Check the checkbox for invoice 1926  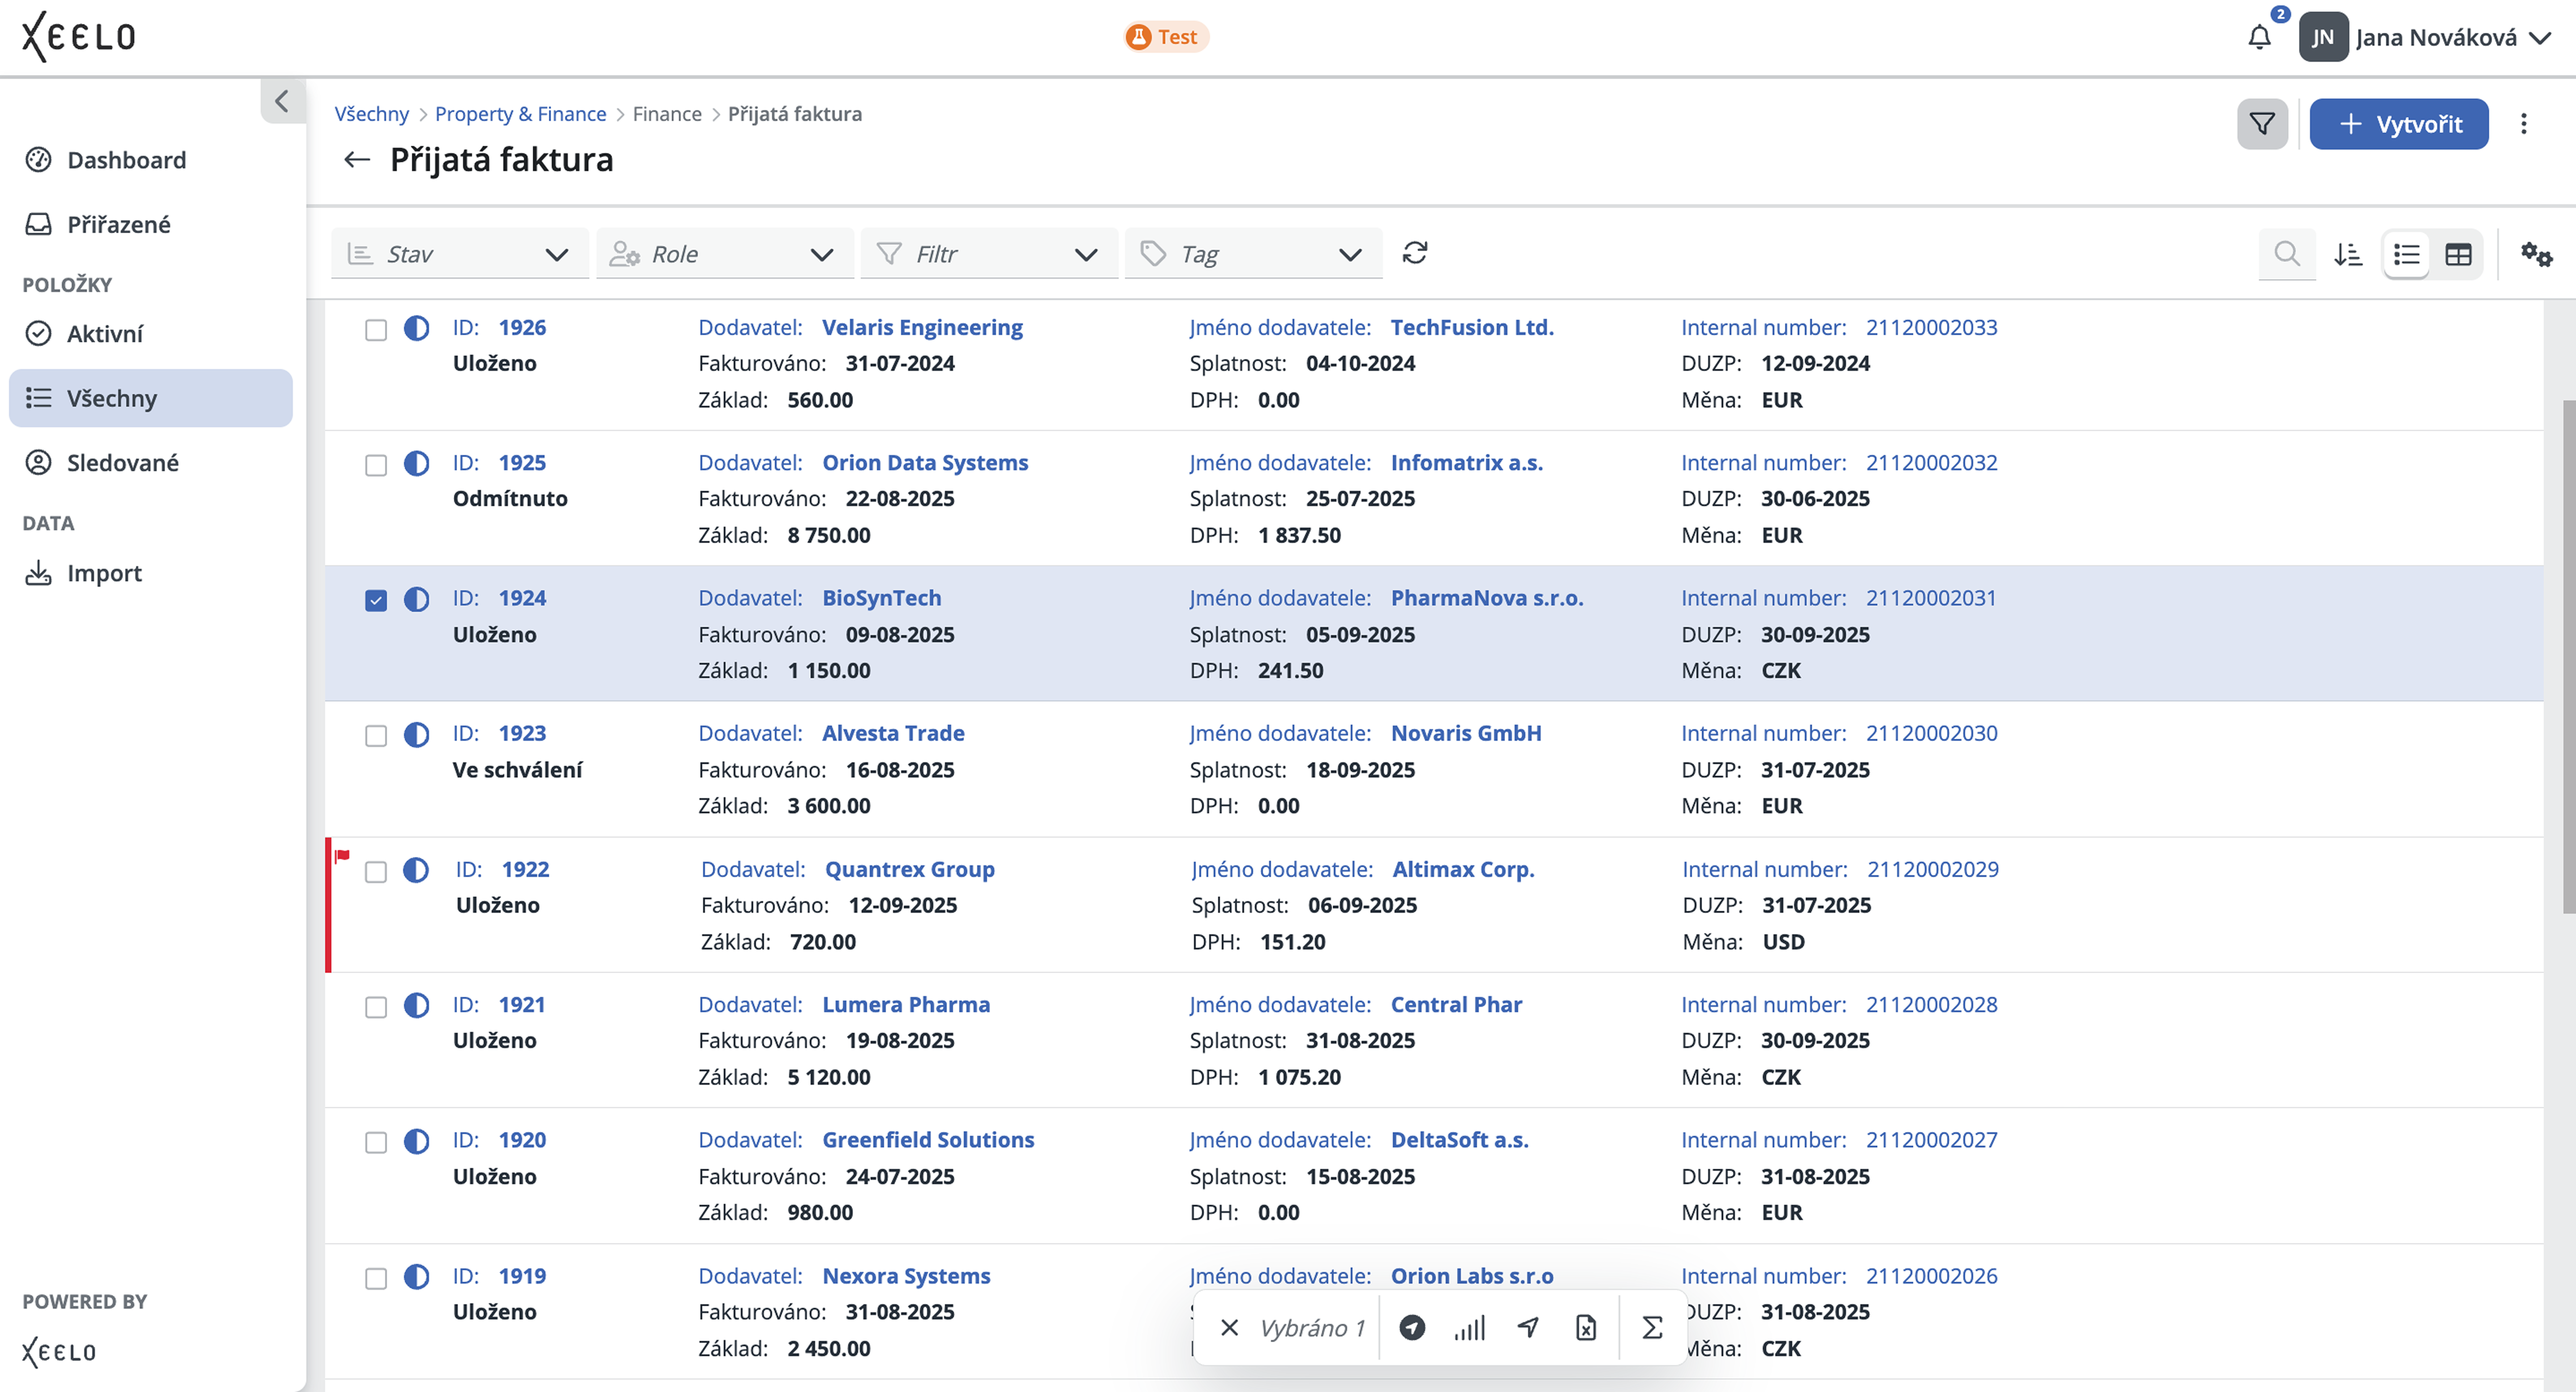click(x=376, y=330)
